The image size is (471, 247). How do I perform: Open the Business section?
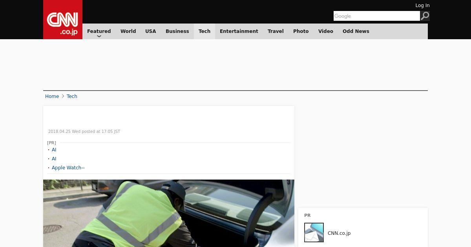(x=177, y=31)
